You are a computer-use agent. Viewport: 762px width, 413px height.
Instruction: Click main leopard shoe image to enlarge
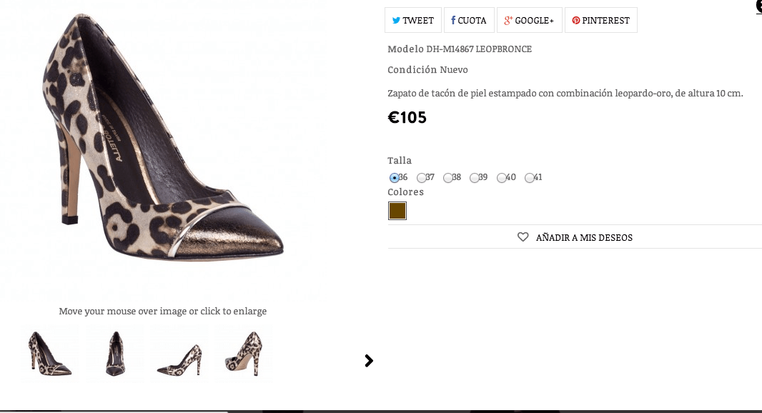click(x=163, y=137)
